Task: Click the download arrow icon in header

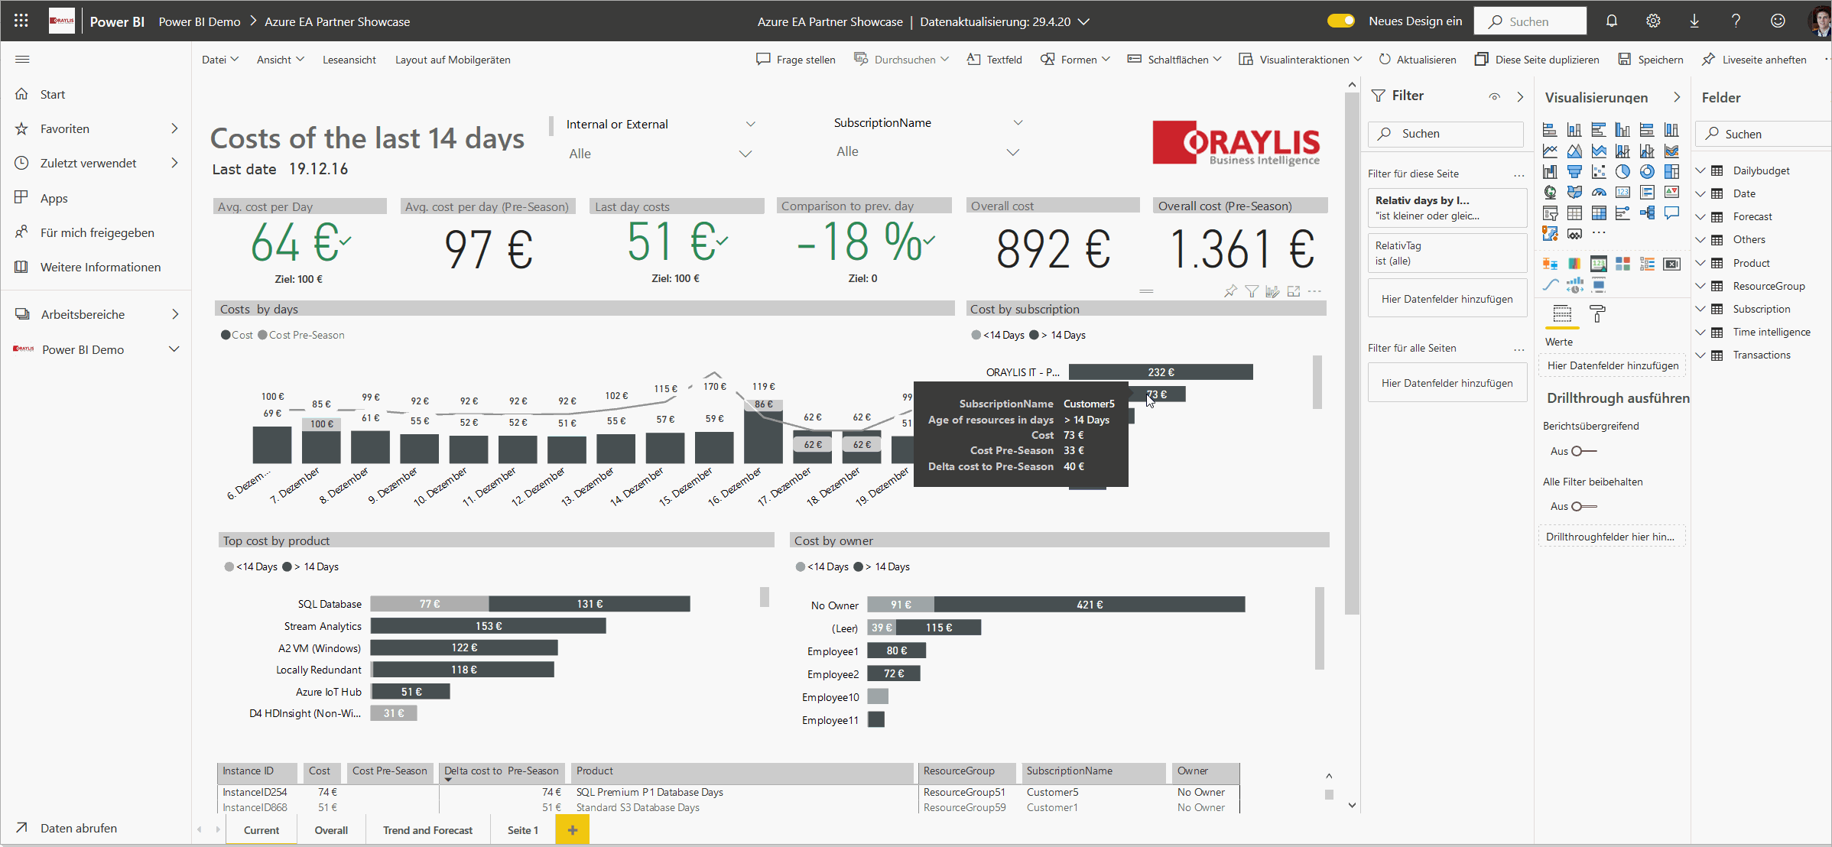Action: click(x=1694, y=21)
